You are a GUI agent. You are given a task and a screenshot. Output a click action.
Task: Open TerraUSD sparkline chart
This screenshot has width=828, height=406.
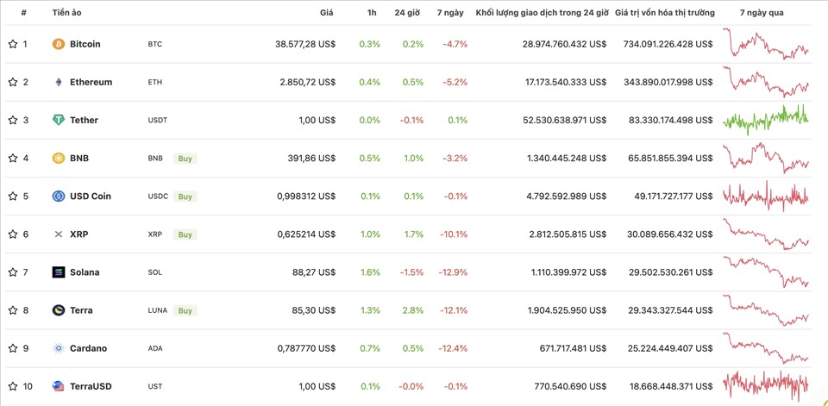[x=766, y=386]
